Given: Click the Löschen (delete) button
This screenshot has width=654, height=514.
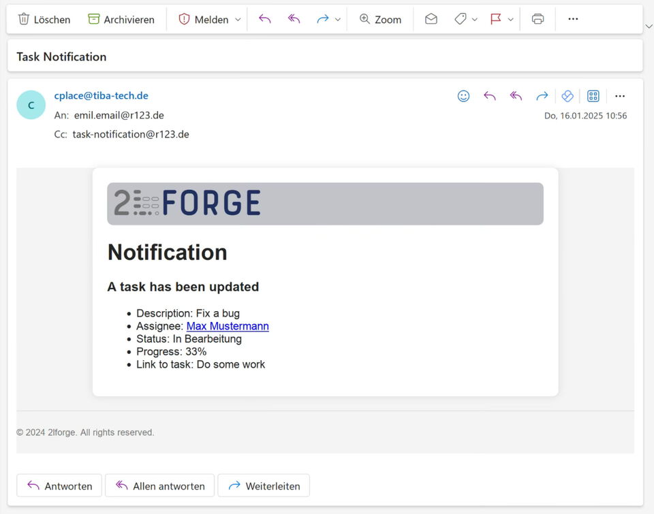Looking at the screenshot, I should (x=44, y=20).
